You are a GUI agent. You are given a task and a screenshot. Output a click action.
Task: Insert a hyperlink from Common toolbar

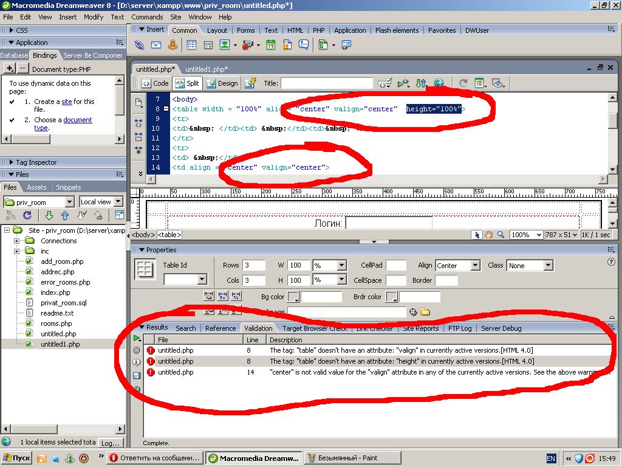[139, 45]
